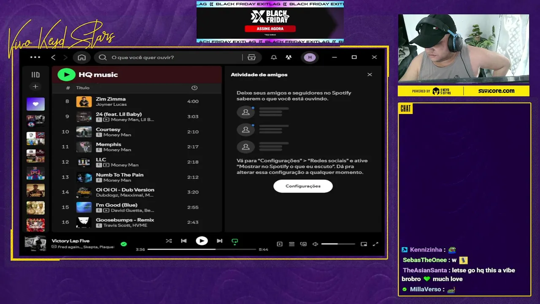Open the artist link Travis Scott, HVME
This screenshot has height=304, width=540.
(x=125, y=225)
